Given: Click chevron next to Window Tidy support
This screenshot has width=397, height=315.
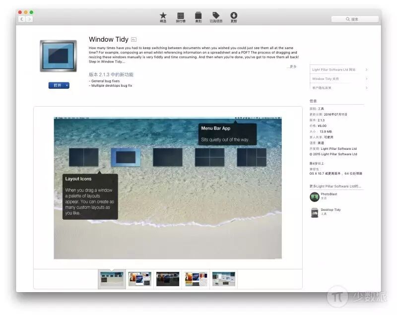Looking at the screenshot, I should pyautogui.click(x=366, y=79).
